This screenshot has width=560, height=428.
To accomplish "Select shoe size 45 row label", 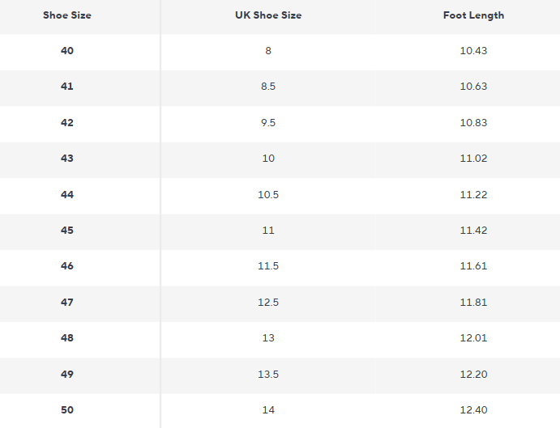I will point(67,231).
